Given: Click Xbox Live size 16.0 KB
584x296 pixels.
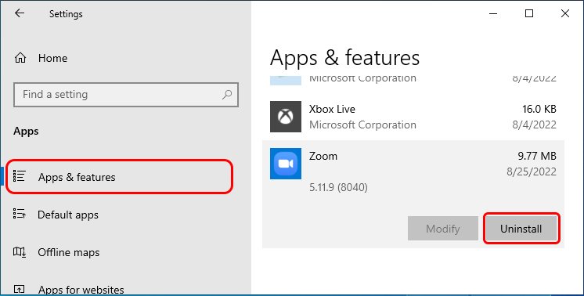Looking at the screenshot, I should pos(539,109).
